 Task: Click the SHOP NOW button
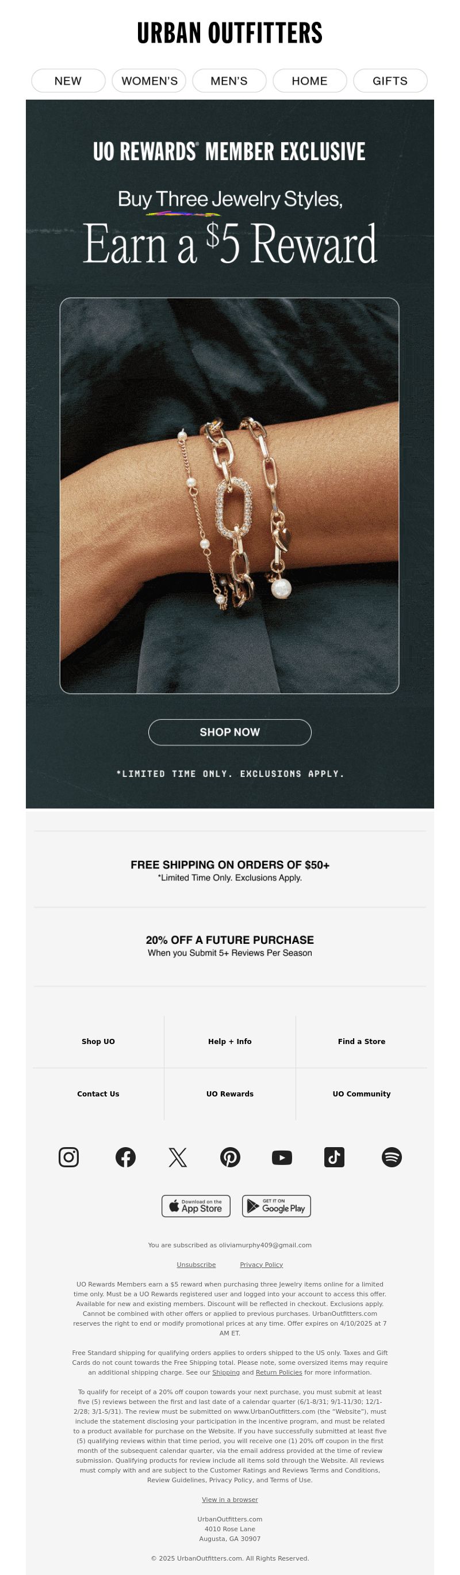pyautogui.click(x=229, y=732)
